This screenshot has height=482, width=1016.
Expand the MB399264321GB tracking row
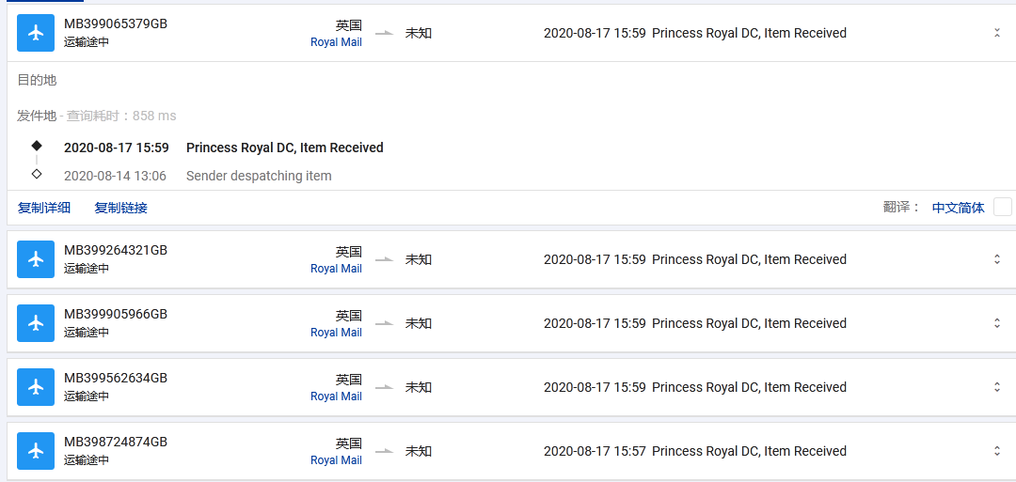[997, 259]
